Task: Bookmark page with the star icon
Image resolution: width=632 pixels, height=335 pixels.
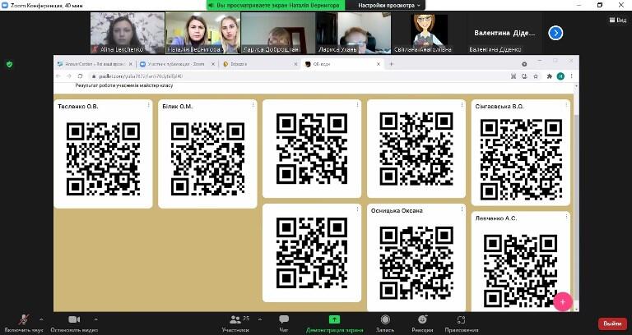Action: [x=536, y=76]
